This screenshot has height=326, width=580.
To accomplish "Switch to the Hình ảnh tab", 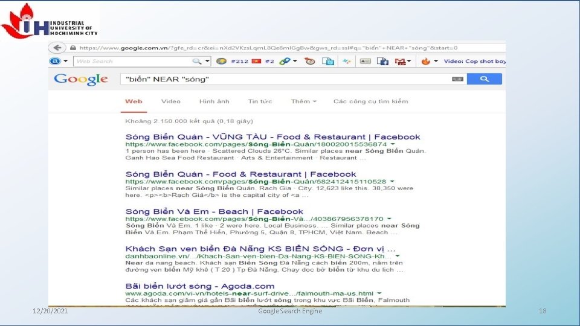I will point(214,101).
